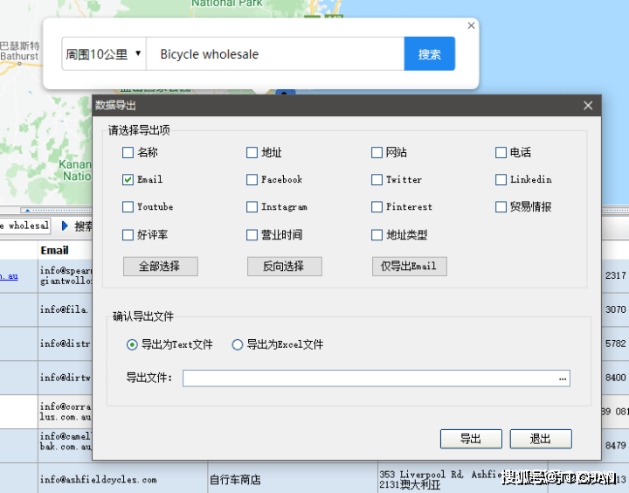Close the map search popup
Image resolution: width=629 pixels, height=493 pixels.
[x=472, y=25]
